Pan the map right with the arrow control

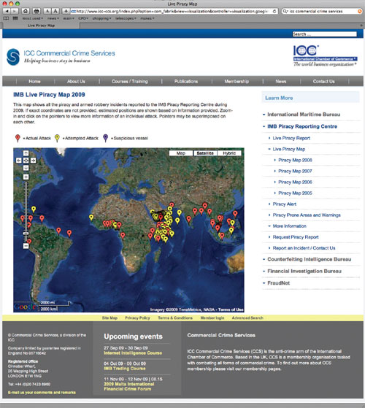point(33,161)
